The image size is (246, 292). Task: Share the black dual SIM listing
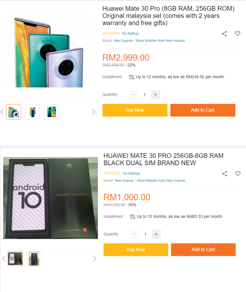[x=225, y=174]
